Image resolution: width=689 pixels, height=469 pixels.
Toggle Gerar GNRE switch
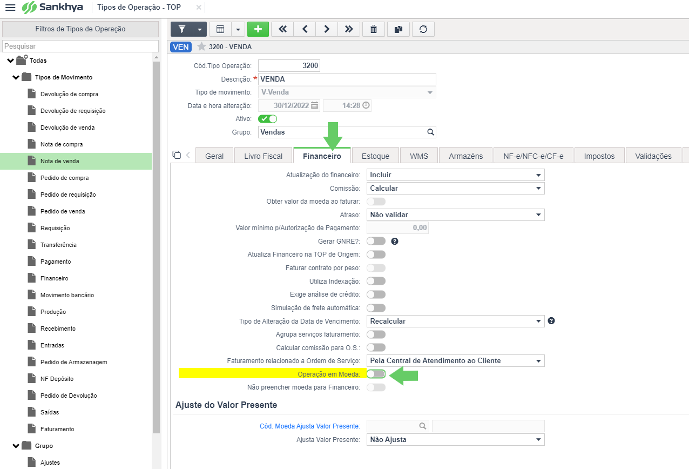(x=376, y=241)
